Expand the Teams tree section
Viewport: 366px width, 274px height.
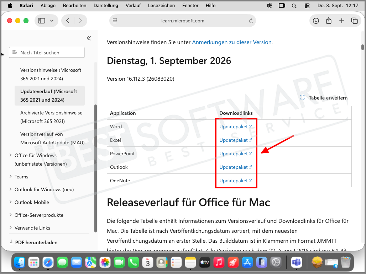click(x=11, y=176)
